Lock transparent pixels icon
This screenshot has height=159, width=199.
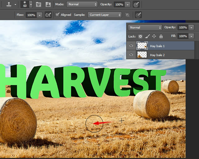(x=140, y=37)
